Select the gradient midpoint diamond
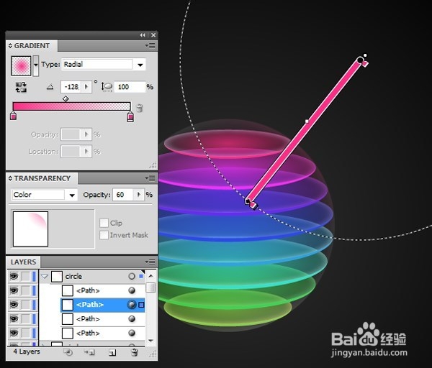This screenshot has height=368, width=432. [66, 98]
